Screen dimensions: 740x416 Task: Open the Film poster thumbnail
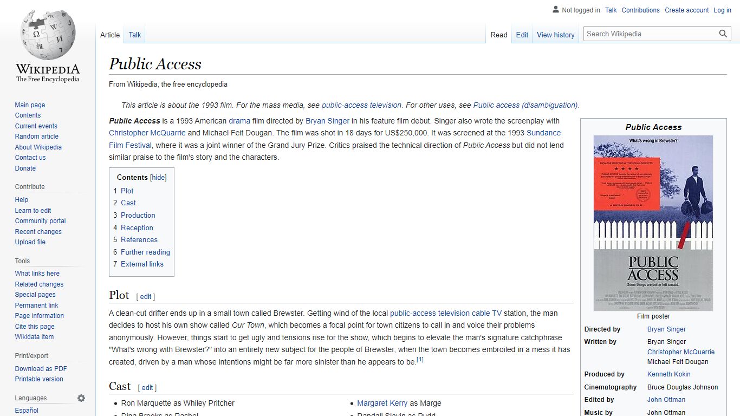point(653,223)
